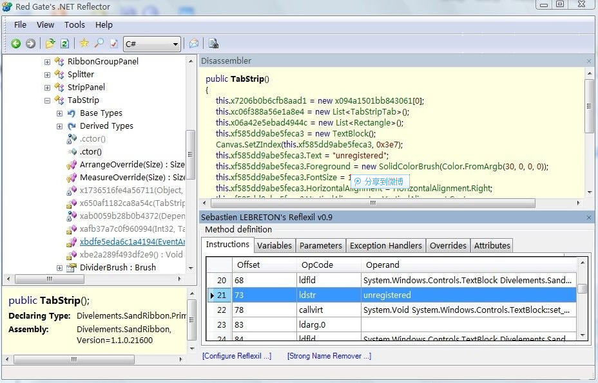Screen dimensions: 598x383
Task: Switch to the Exception Handlers tab
Action: click(x=385, y=245)
